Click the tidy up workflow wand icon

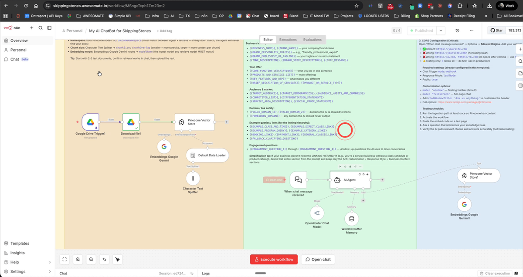(117, 259)
